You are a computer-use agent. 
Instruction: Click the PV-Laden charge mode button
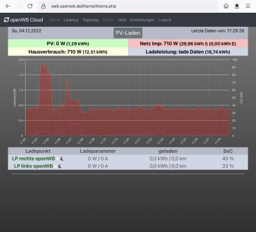pos(128,33)
